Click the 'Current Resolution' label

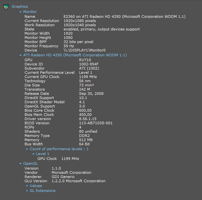(x=42, y=21)
